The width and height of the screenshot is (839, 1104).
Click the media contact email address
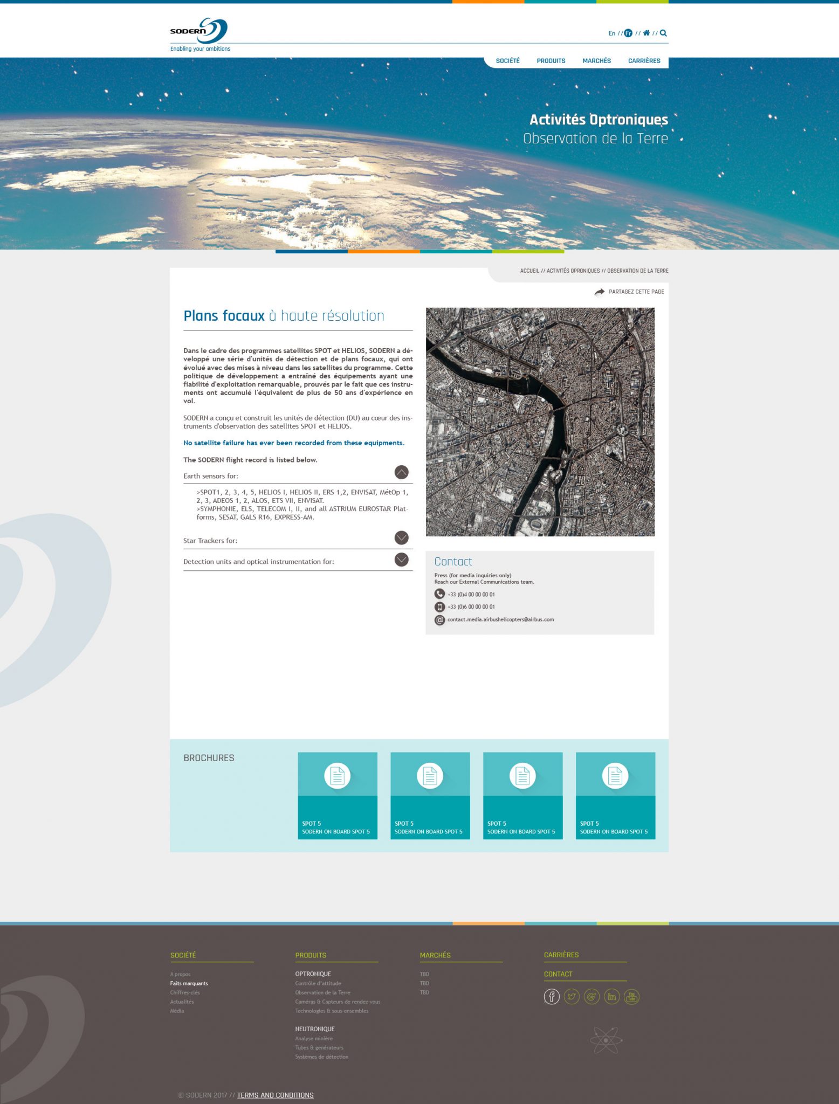(x=500, y=619)
